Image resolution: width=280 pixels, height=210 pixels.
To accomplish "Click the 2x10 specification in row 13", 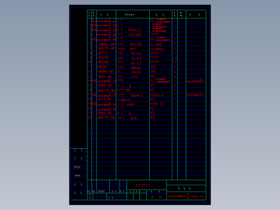I will click(135, 76).
